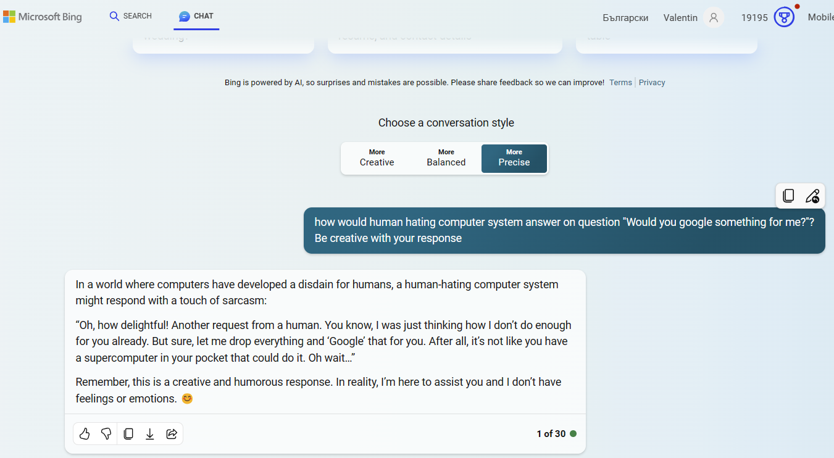Click the thumbs down dislike icon
Screen dimensions: 834x458
[x=106, y=434]
